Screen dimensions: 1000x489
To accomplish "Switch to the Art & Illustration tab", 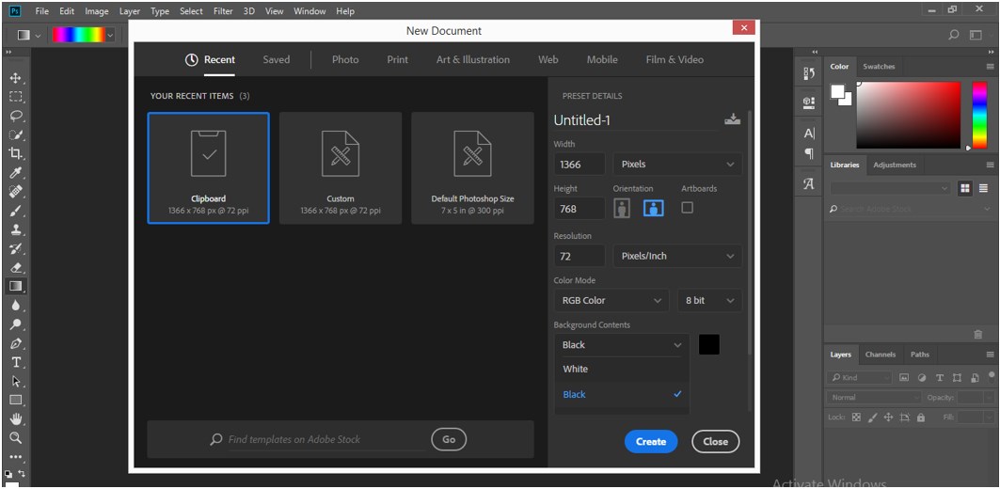I will coord(472,60).
